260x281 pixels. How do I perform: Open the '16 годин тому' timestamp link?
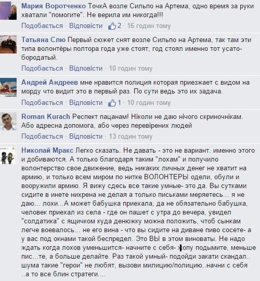(x=149, y=26)
